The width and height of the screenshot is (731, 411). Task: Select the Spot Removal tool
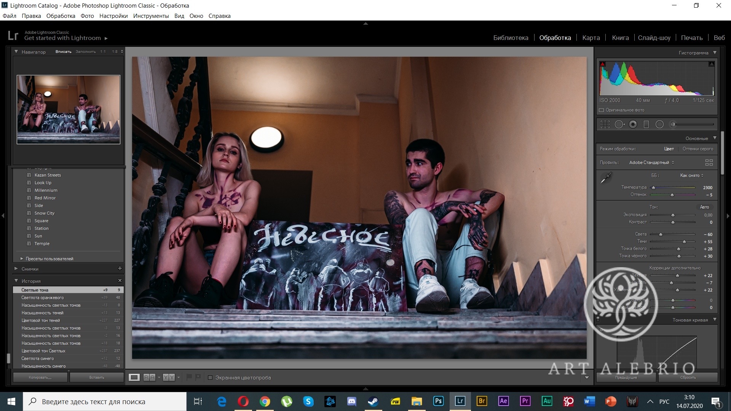tap(619, 124)
